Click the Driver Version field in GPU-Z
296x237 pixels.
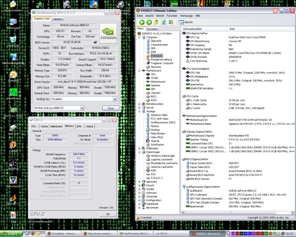coord(84,82)
